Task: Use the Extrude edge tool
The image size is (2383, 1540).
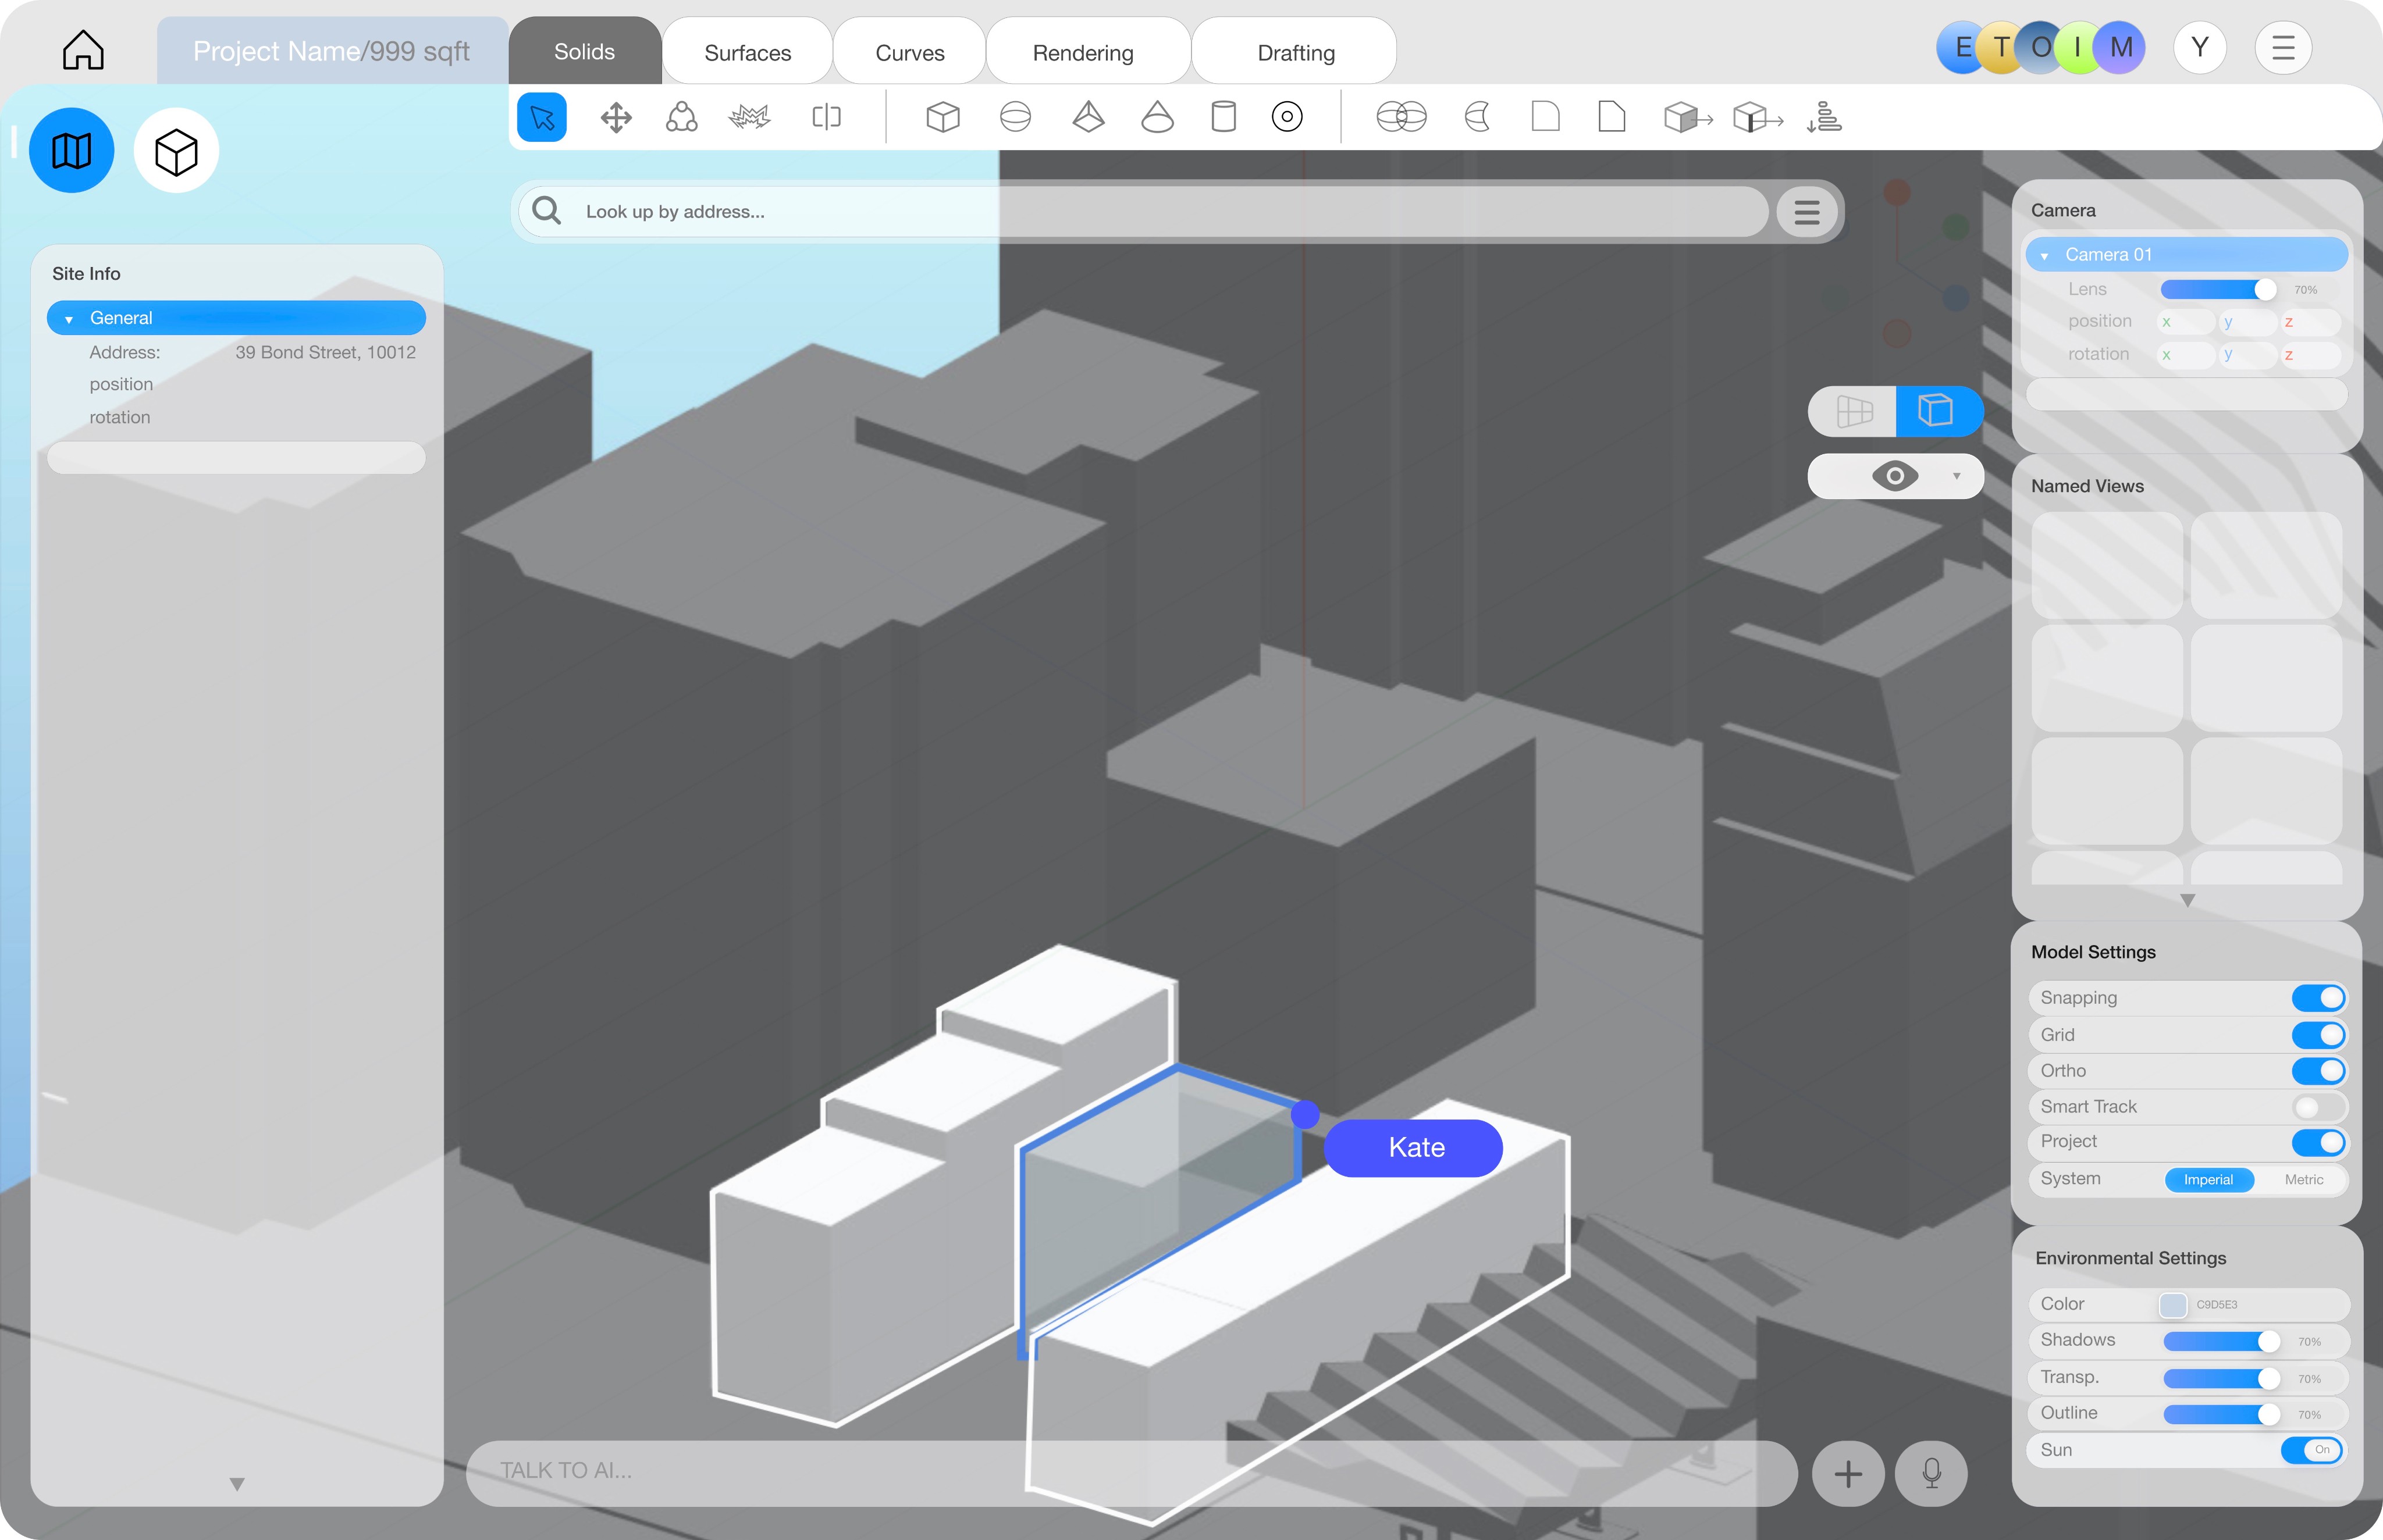Action: pyautogui.click(x=1758, y=118)
